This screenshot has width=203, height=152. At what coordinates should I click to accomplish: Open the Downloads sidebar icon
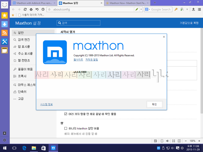point(5,24)
